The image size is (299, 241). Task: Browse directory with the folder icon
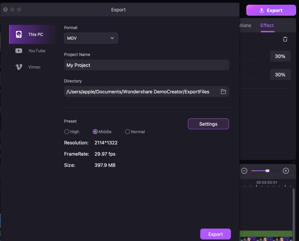point(223,92)
